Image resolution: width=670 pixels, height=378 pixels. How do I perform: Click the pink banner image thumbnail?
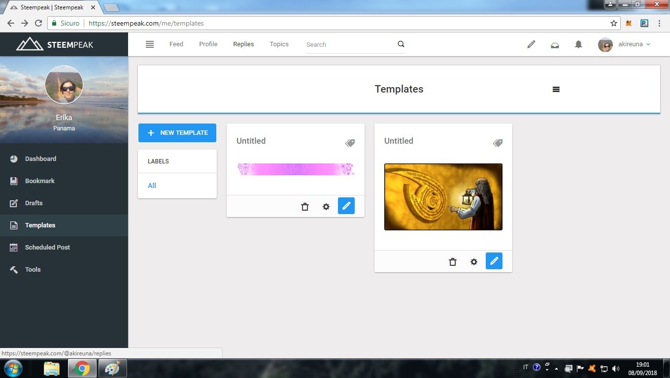[x=296, y=169]
